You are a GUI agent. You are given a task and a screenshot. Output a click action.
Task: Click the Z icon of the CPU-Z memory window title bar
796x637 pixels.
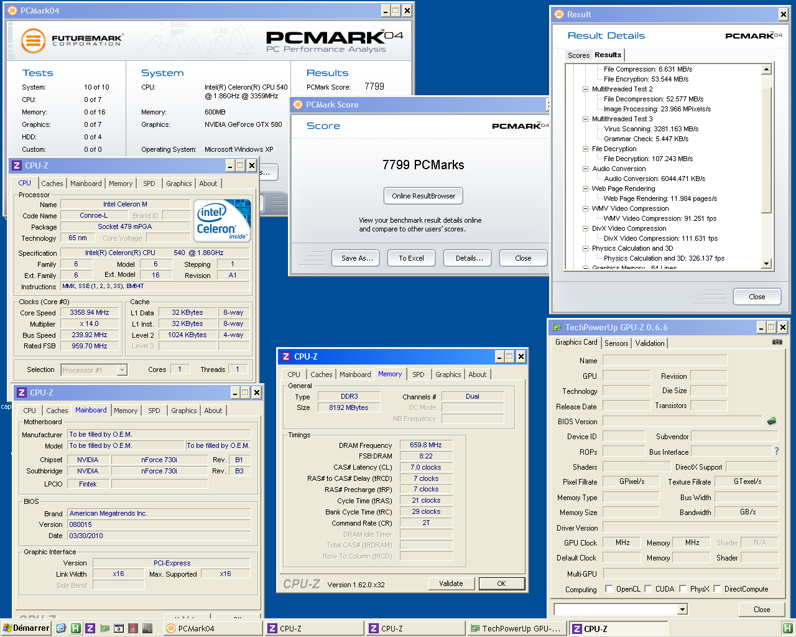(x=286, y=356)
